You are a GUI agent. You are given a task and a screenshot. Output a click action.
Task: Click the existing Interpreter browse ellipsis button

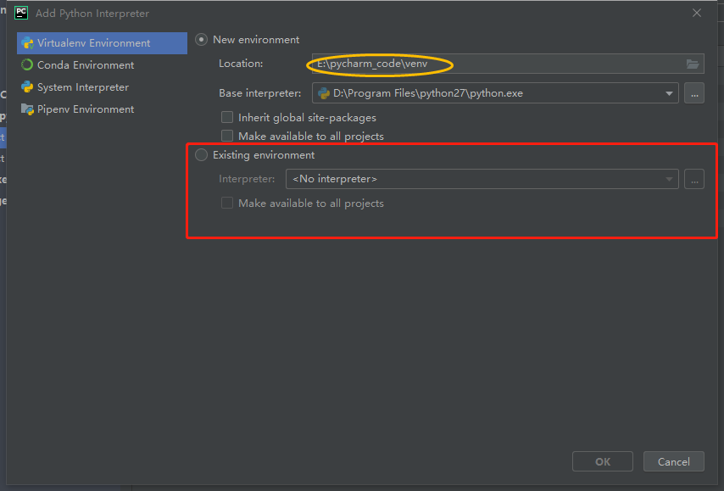pyautogui.click(x=694, y=179)
